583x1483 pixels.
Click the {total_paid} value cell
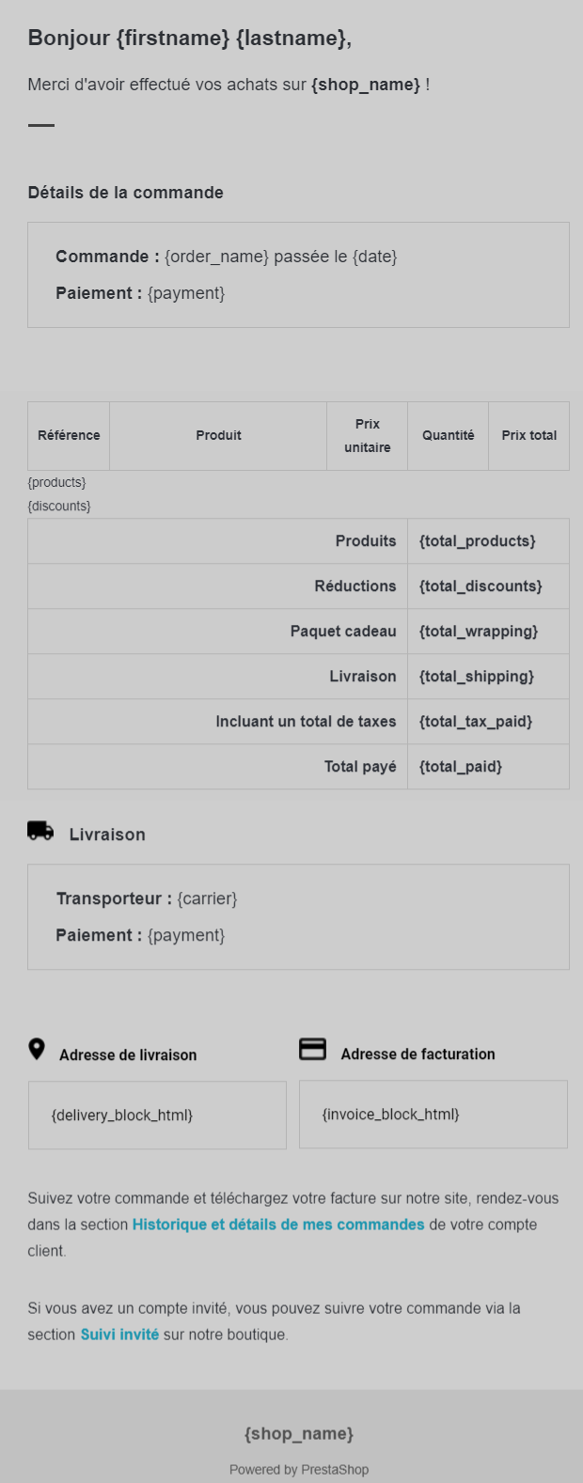(461, 767)
